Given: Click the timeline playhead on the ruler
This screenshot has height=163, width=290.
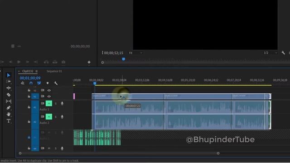Looking at the screenshot, I should 95,83.
